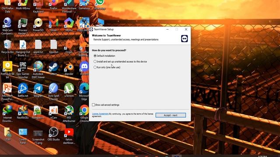Launch PowerISO from the desktop
The image size is (280, 157).
(x=38, y=24)
